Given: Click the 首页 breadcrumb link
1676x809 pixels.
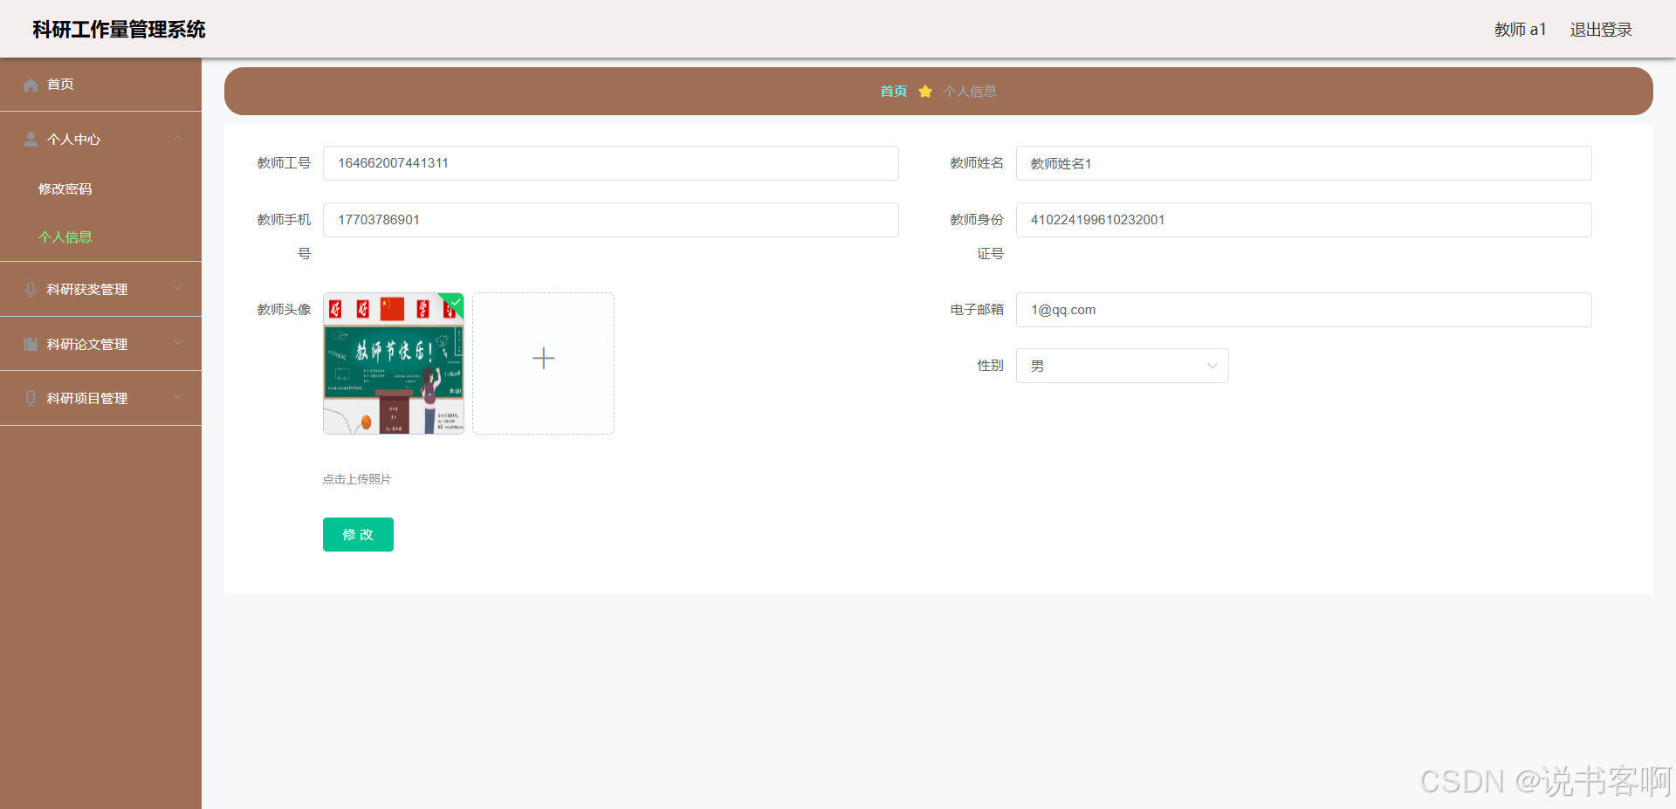Looking at the screenshot, I should (x=893, y=92).
